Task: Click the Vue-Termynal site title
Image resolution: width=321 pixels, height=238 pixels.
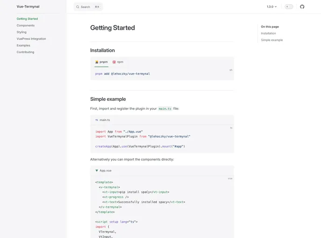Action: (28, 7)
